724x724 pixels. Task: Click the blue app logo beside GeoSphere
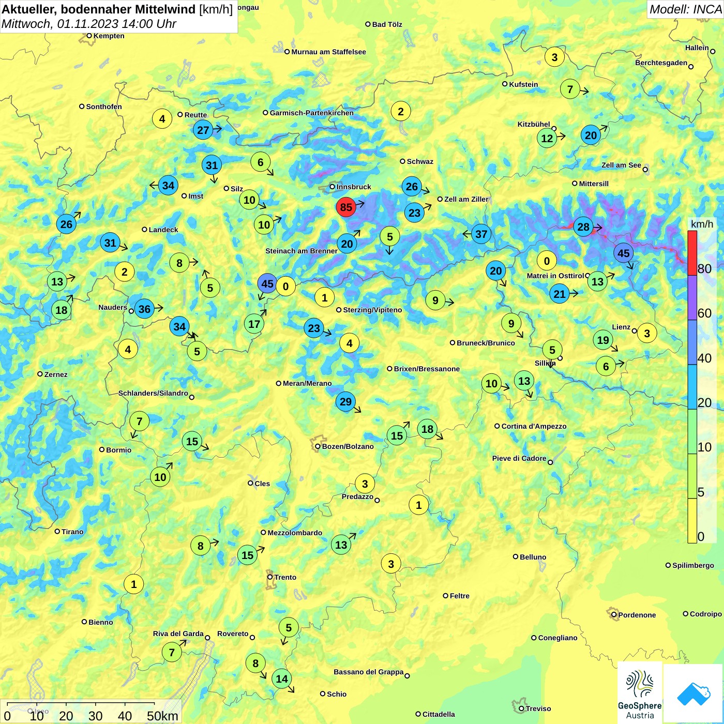pos(693,693)
